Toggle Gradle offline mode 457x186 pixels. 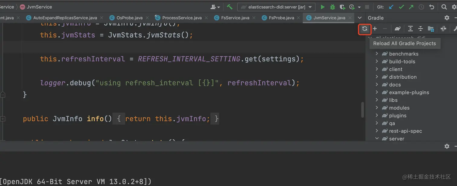(x=443, y=29)
